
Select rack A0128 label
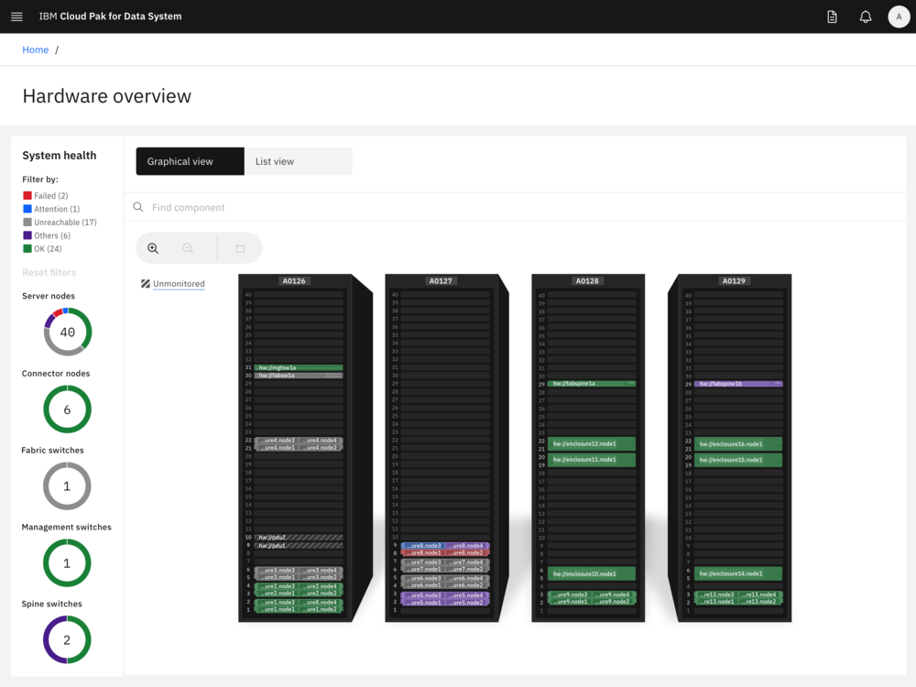[x=587, y=281]
